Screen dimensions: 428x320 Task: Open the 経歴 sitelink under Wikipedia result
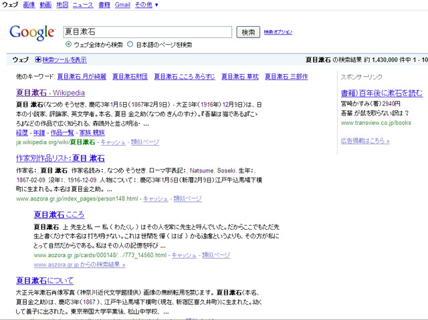pos(22,133)
